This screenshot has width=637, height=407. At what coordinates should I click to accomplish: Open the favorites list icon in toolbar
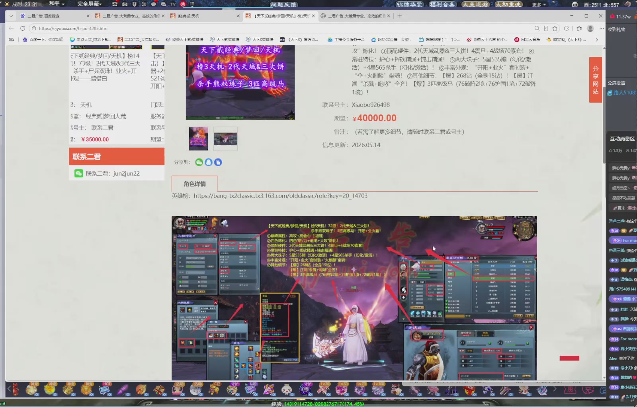(x=579, y=28)
